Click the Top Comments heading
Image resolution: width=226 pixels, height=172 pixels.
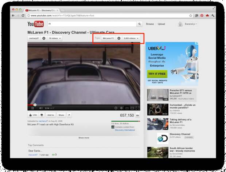pyautogui.click(x=36, y=145)
